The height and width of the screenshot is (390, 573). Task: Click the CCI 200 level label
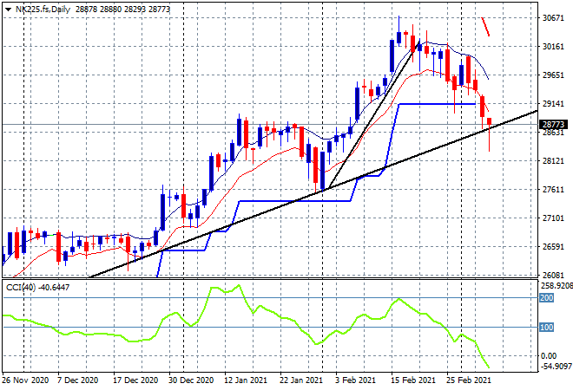click(549, 297)
